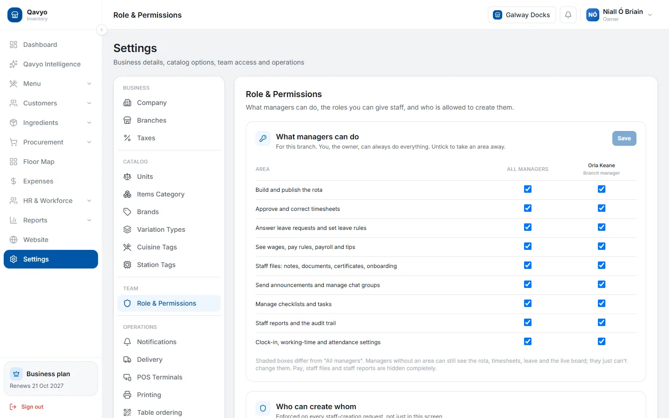Viewport: 669px width, 418px height.
Task: Click the Delivery truck icon
Action: 127,359
